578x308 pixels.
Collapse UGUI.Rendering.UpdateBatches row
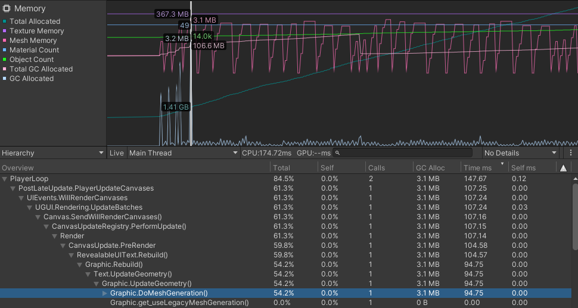click(30, 208)
